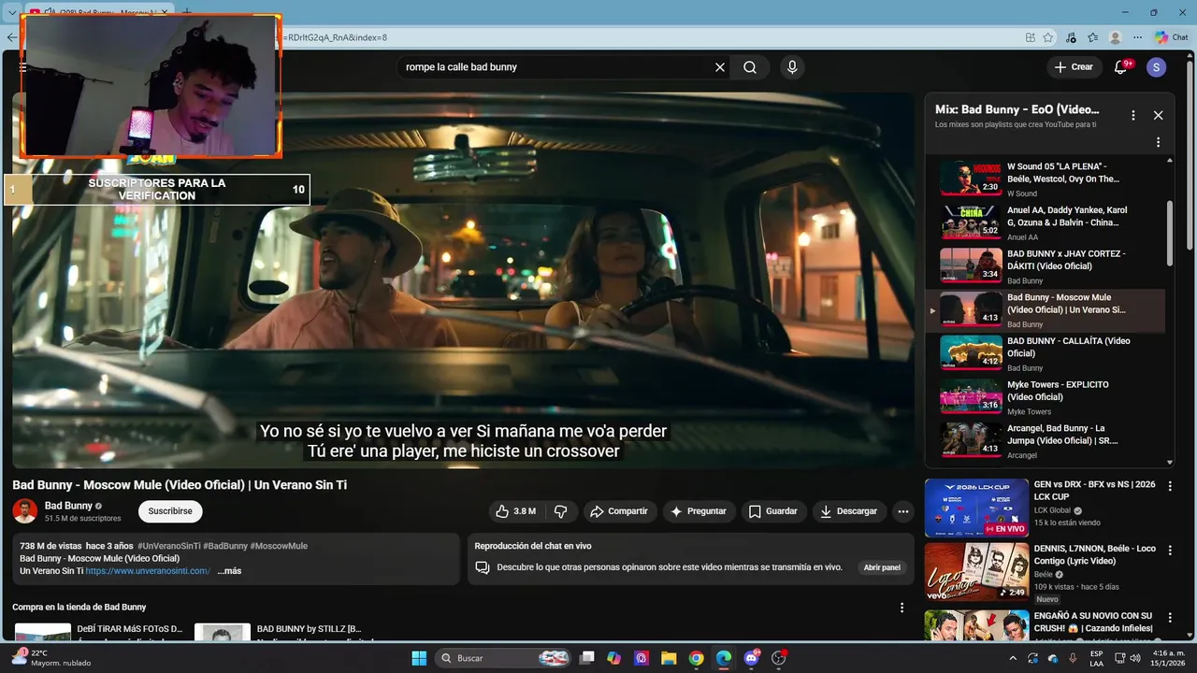Open options for ENGAÑÓ A SU NOVIO video
1197x673 pixels.
pos(1169,617)
